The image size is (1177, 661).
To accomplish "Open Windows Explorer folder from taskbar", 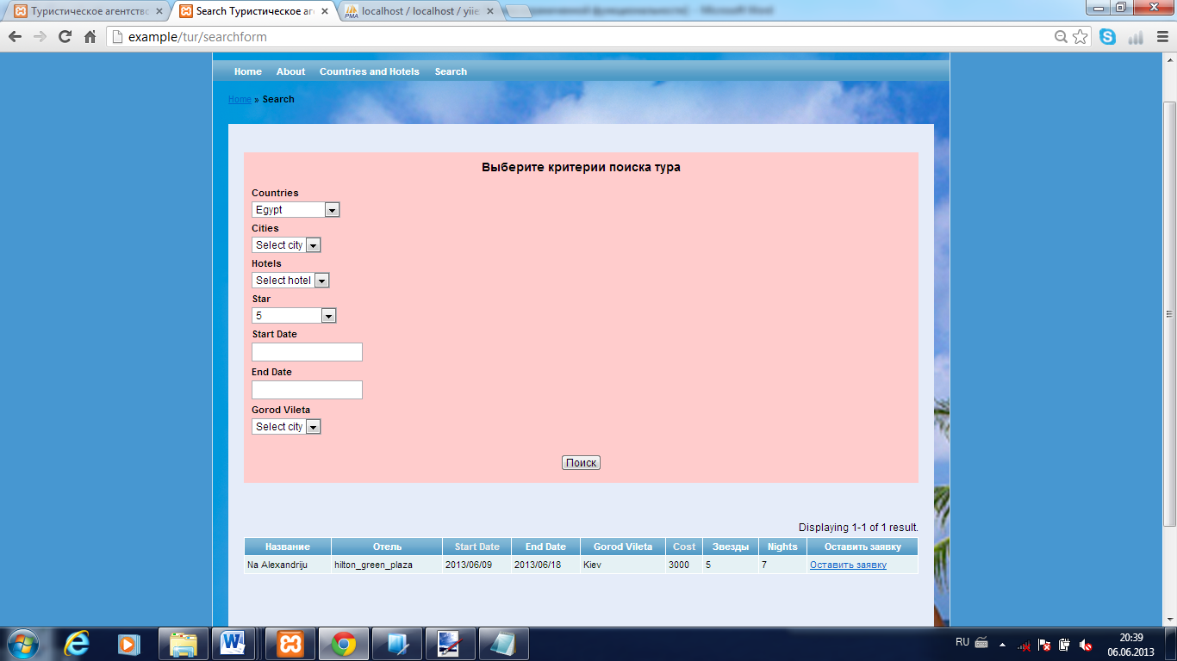I will (x=182, y=644).
